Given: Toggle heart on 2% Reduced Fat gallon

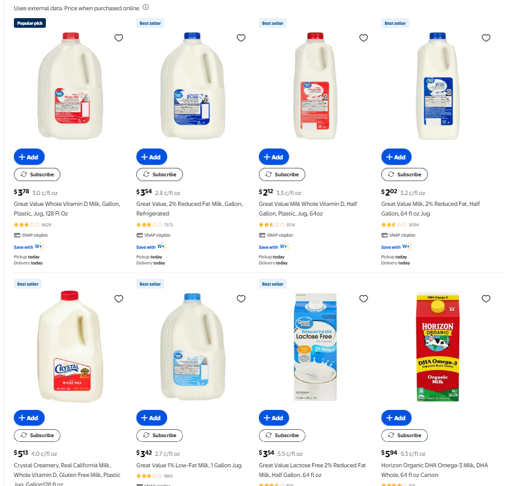Looking at the screenshot, I should coord(241,38).
